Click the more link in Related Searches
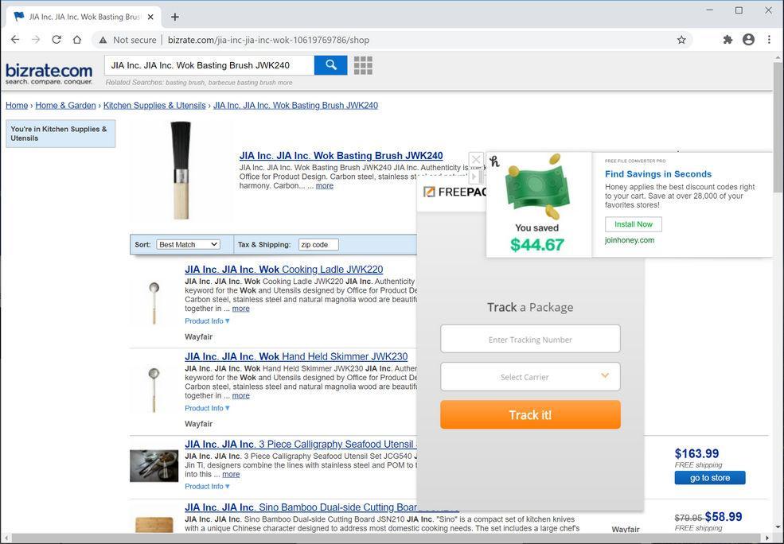The width and height of the screenshot is (784, 544). 285,83
